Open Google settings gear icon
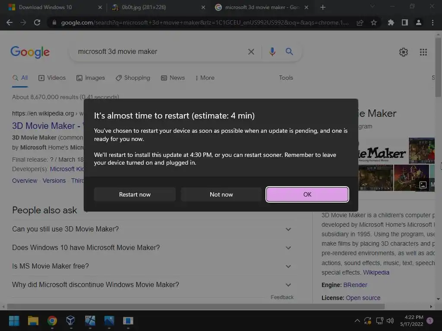This screenshot has width=442, height=331. (404, 52)
